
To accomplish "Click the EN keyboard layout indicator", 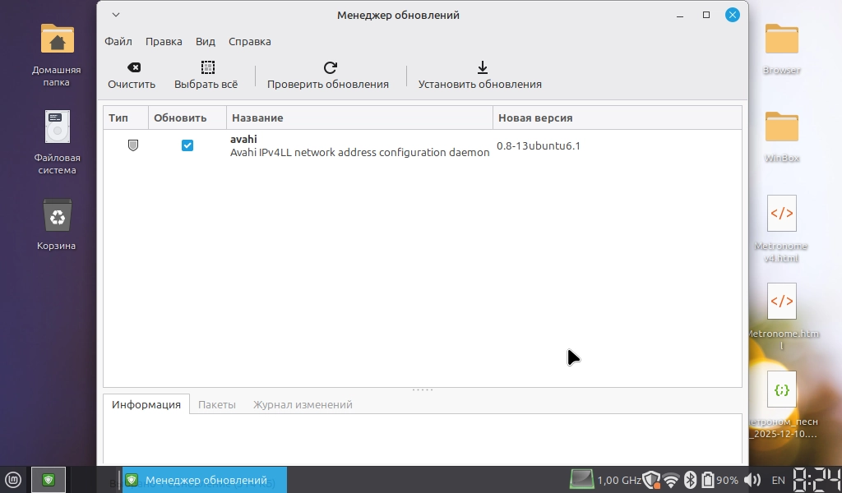I will click(x=778, y=480).
